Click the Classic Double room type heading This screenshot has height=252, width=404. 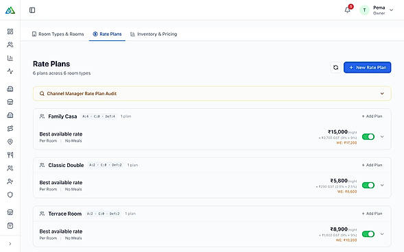point(66,165)
